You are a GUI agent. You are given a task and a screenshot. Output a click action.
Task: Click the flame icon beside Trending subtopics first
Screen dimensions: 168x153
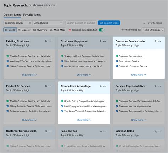point(70,30)
